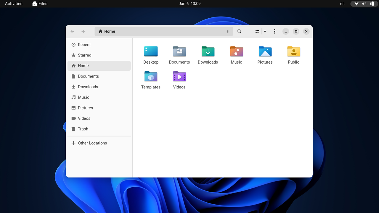Select Downloads in the sidebar

(x=99, y=87)
